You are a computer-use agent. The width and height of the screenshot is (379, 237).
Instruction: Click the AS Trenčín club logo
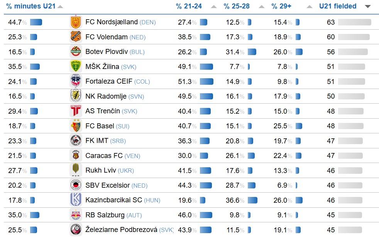76,111
